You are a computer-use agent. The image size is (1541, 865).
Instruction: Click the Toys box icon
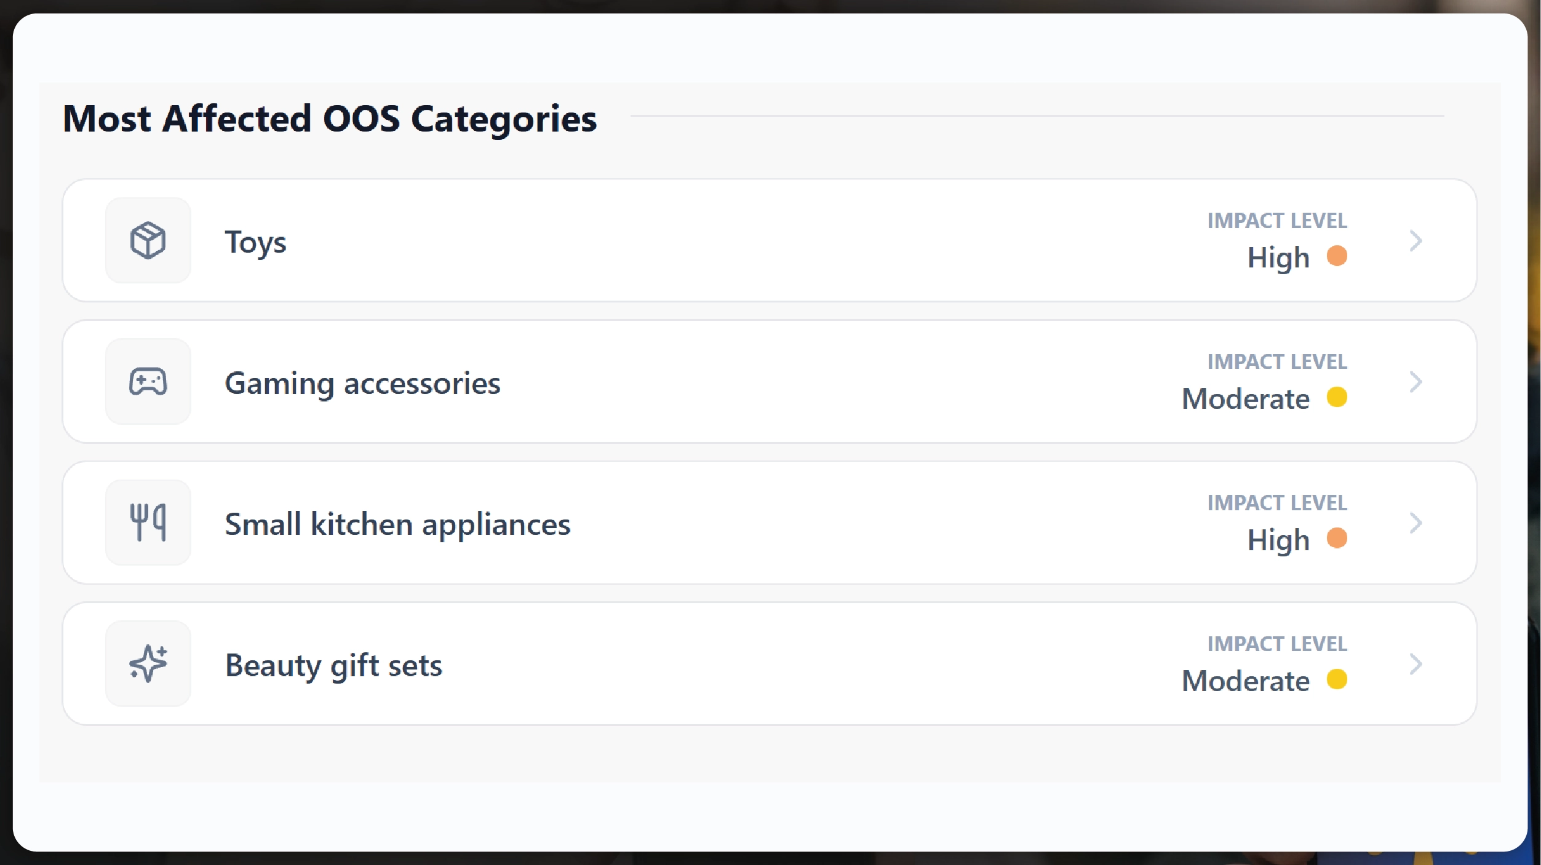click(148, 240)
